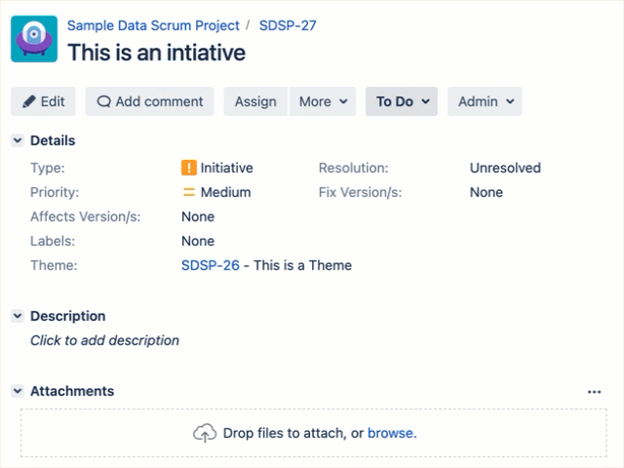Click the Labels 'None' value
Screen dimensions: 624x468
198,241
